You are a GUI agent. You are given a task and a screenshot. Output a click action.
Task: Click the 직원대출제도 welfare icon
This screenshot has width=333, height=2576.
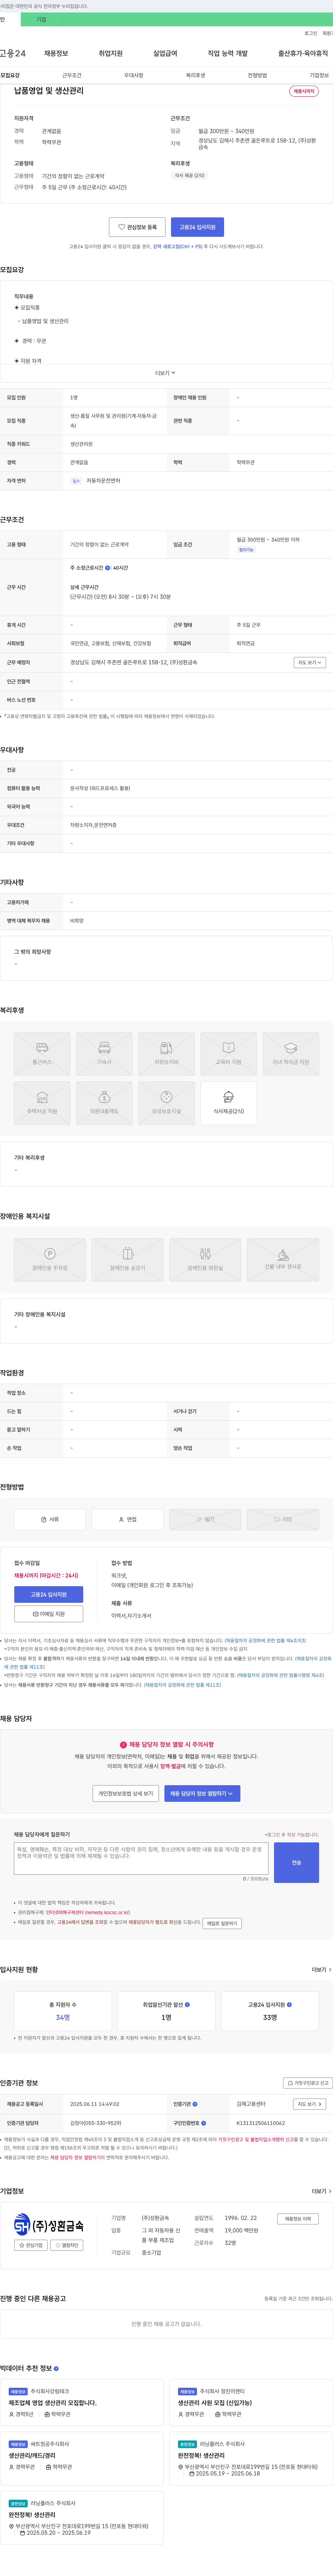coord(104,1103)
